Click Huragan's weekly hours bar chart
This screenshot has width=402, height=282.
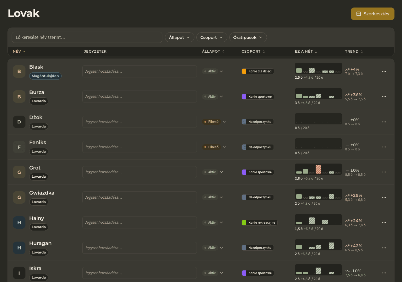click(318, 245)
